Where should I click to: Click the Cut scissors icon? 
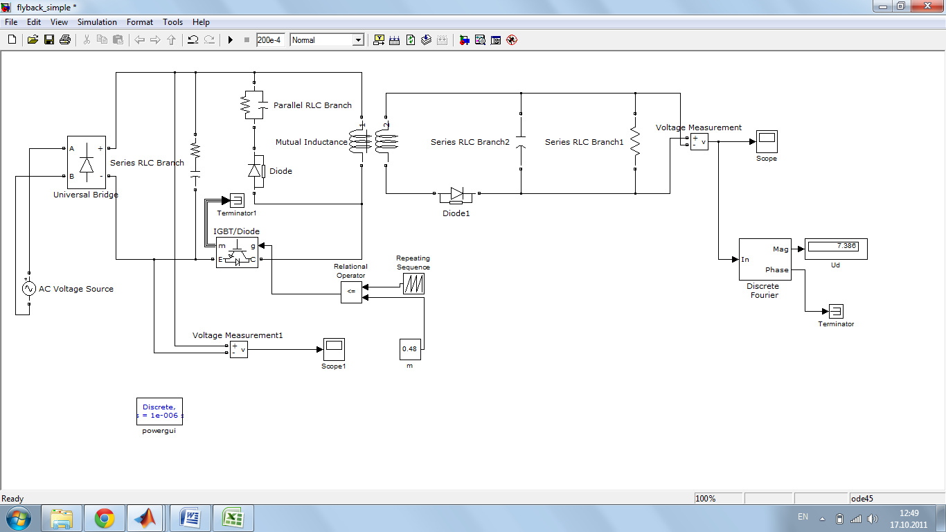(87, 40)
